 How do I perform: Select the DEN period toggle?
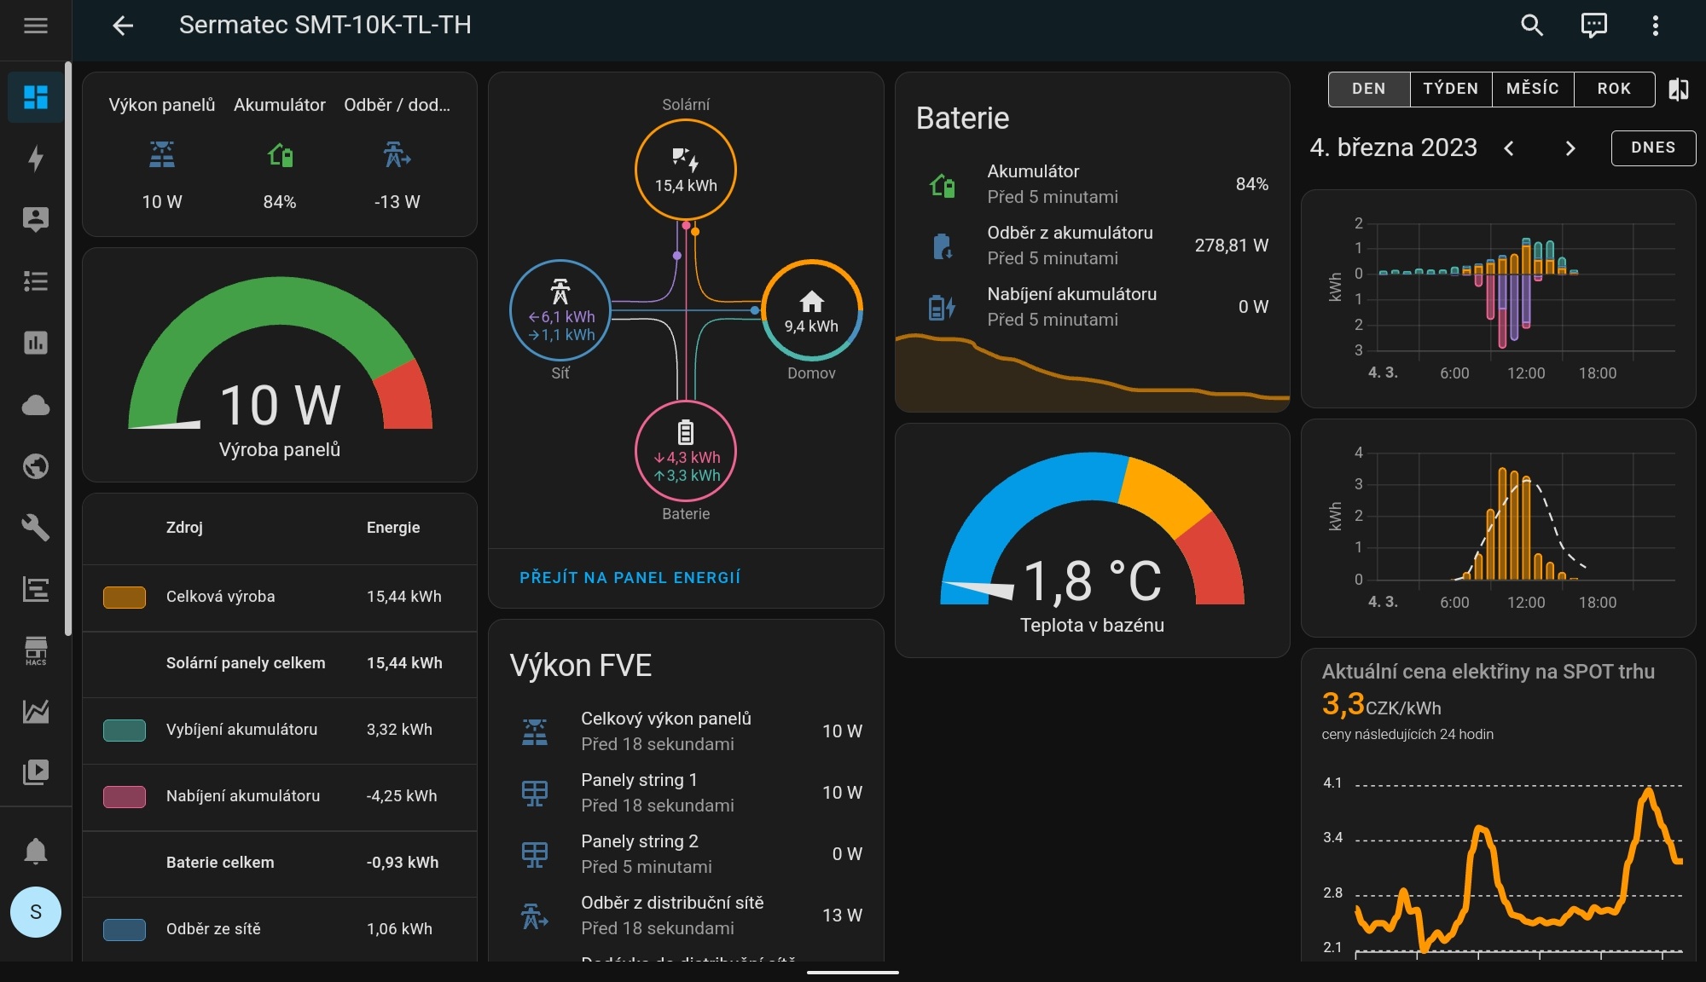point(1368,89)
